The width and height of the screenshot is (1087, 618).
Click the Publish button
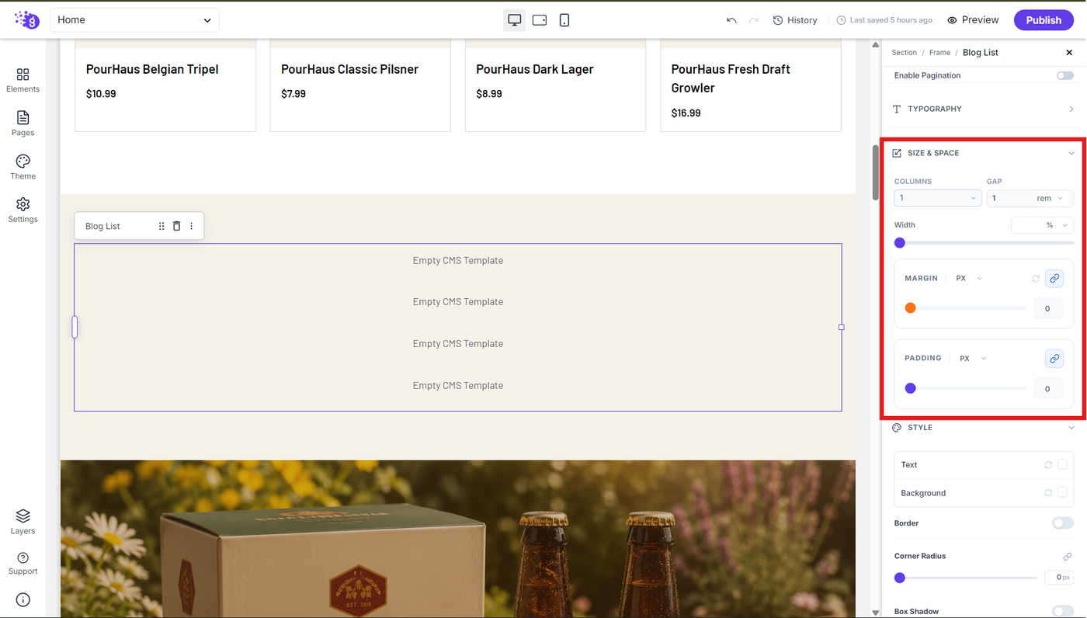(1044, 20)
